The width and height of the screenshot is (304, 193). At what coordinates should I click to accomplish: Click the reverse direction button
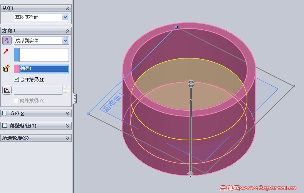pos(7,40)
